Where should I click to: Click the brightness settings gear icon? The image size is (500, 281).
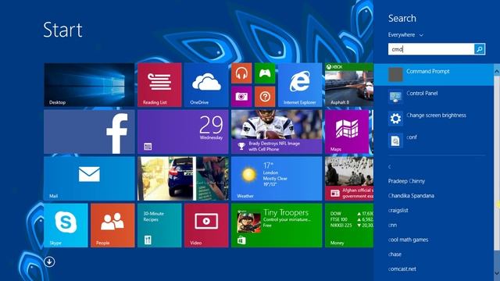(395, 119)
